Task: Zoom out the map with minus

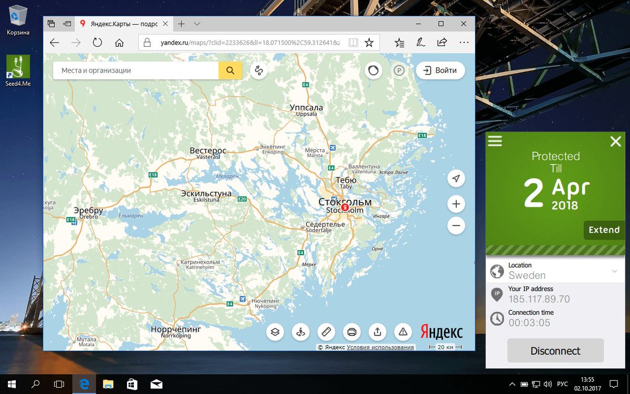Action: (456, 226)
